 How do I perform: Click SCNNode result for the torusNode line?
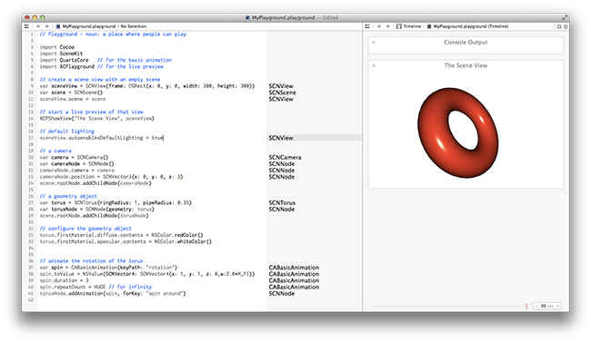pyautogui.click(x=282, y=210)
